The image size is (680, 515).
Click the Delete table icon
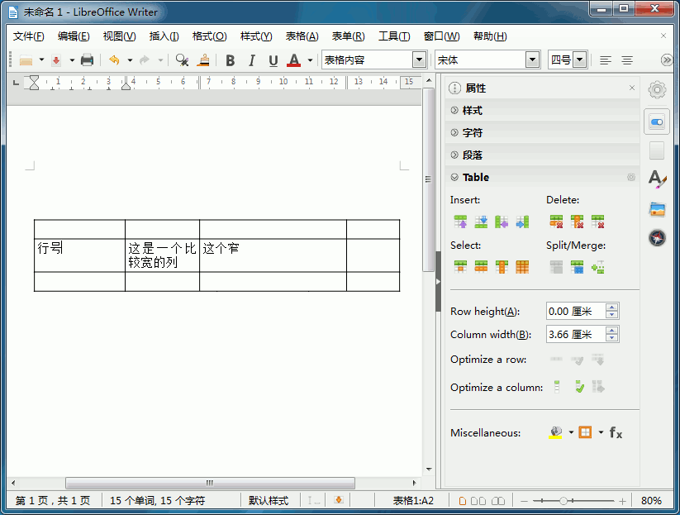click(x=597, y=222)
